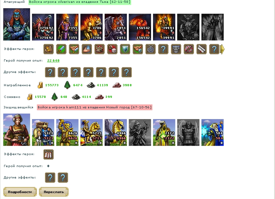Image resolution: width=275 pixels, height=199 pixels.
Task: Select the blue wizard unit with 584
Action: point(213,132)
